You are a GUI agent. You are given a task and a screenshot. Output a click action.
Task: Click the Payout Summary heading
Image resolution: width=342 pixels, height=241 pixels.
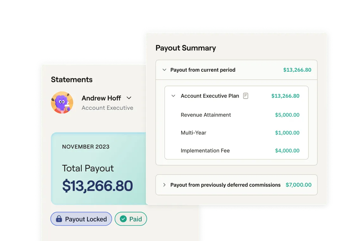coord(186,48)
